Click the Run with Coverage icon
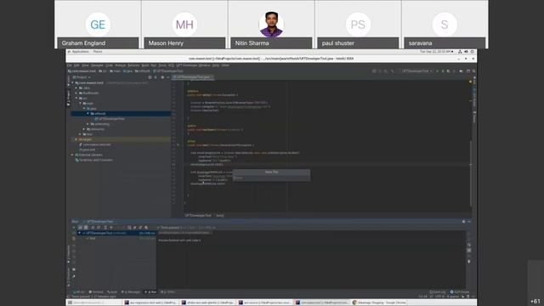The width and height of the screenshot is (544, 306). pyautogui.click(x=449, y=71)
